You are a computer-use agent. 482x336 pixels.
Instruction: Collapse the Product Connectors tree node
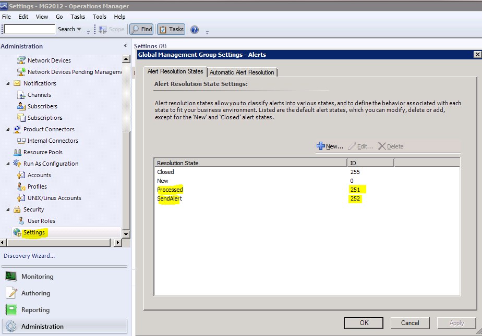point(8,129)
